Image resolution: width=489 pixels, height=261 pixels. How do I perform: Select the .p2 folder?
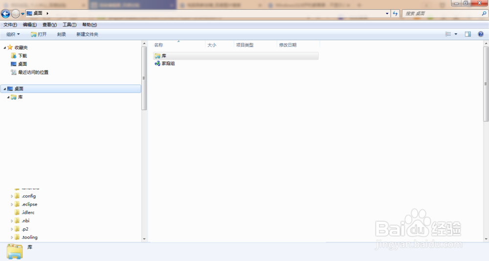coord(25,229)
